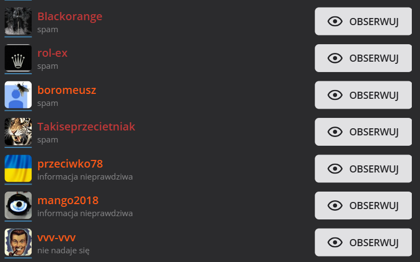Click vvv-vvv's cartoon man avatar
The height and width of the screenshot is (262, 420).
click(18, 242)
